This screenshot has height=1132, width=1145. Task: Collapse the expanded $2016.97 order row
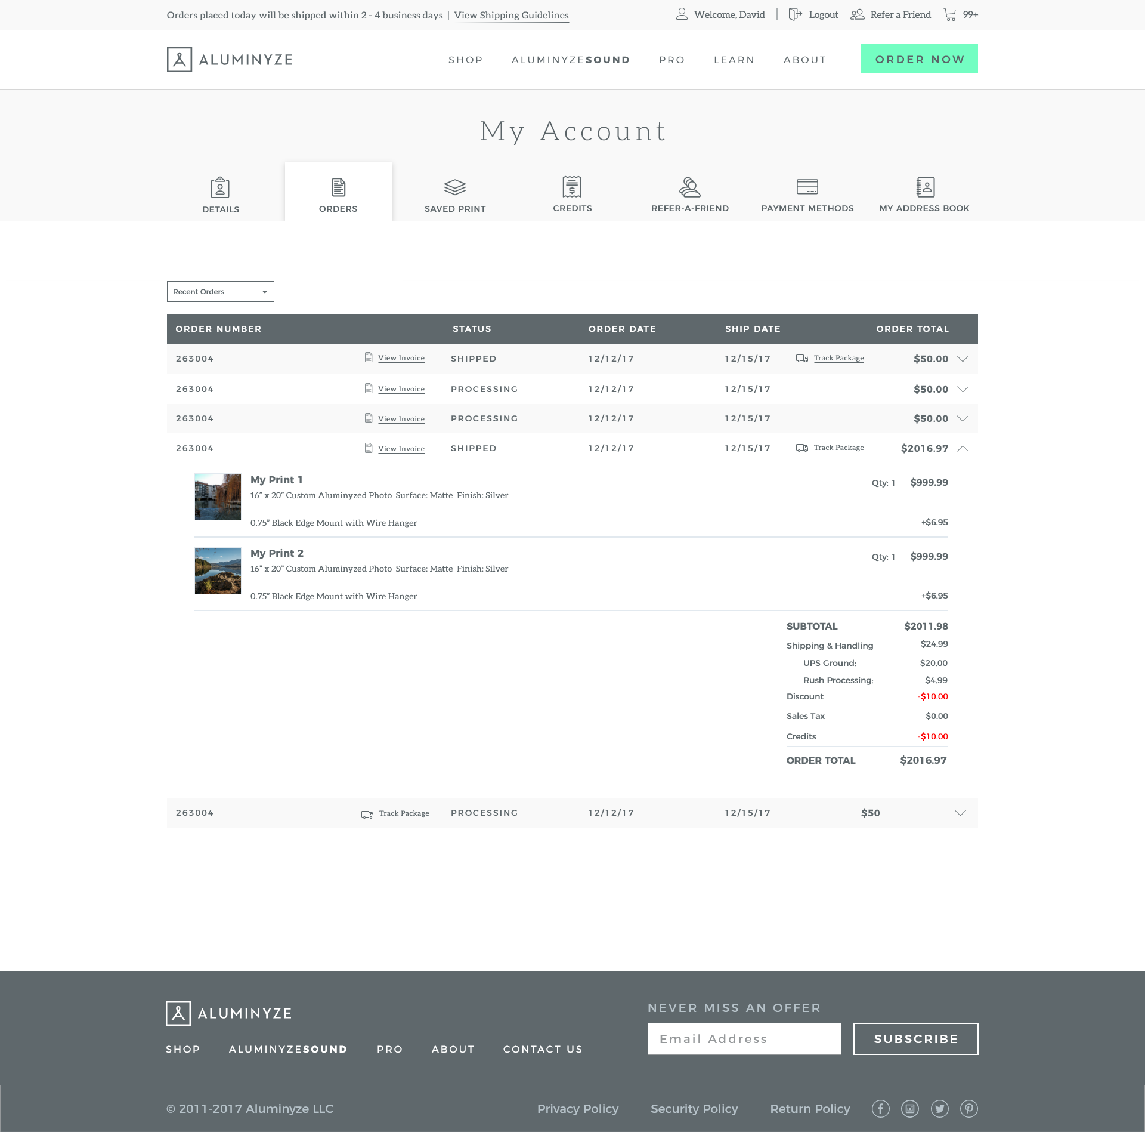tap(962, 448)
